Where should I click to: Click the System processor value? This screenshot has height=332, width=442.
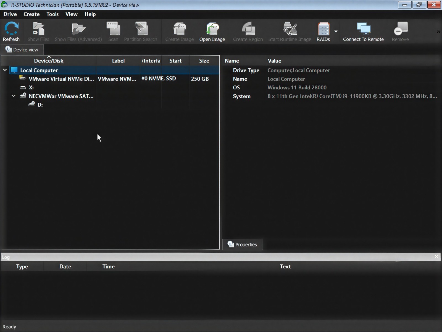click(352, 96)
